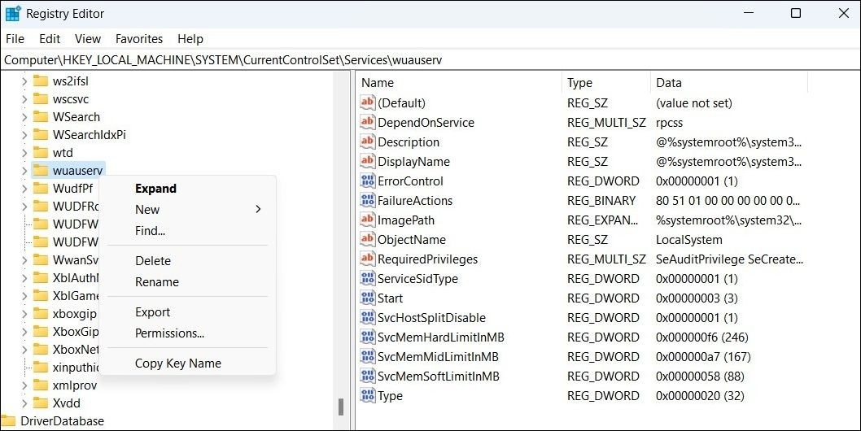The image size is (861, 431).
Task: Click the registry path address bar
Action: point(430,60)
